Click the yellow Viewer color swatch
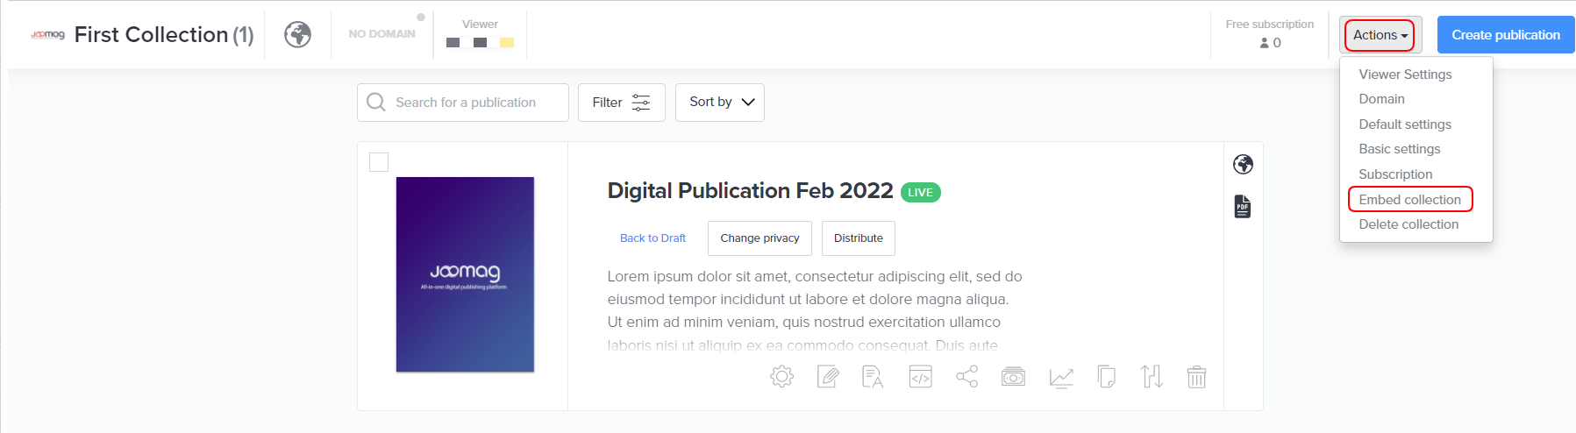 pos(507,42)
